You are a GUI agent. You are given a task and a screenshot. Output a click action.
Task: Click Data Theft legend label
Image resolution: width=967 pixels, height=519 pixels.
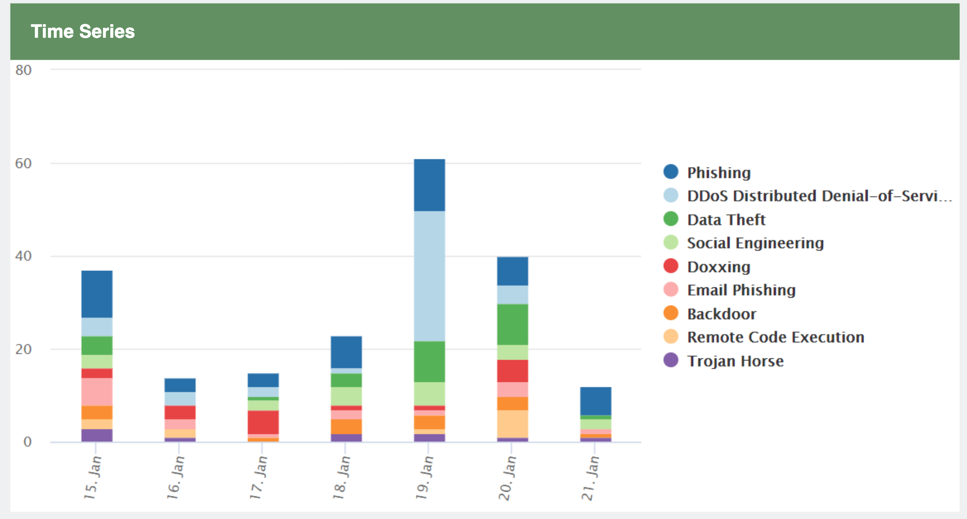(x=726, y=219)
